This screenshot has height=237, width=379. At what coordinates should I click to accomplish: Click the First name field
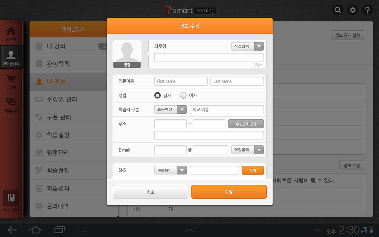181,81
